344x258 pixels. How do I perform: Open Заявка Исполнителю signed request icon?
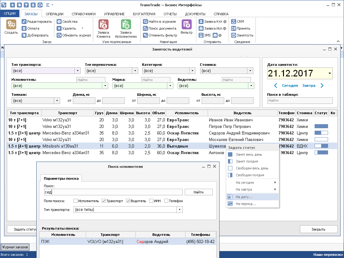[x=126, y=25]
